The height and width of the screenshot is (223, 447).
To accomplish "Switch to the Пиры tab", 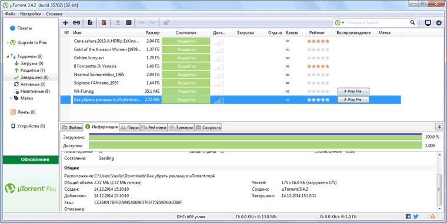I will coord(130,127).
